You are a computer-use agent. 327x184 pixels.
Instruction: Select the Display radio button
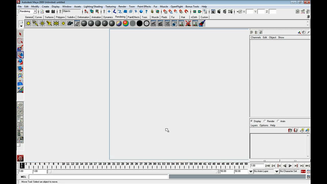pos(255,121)
